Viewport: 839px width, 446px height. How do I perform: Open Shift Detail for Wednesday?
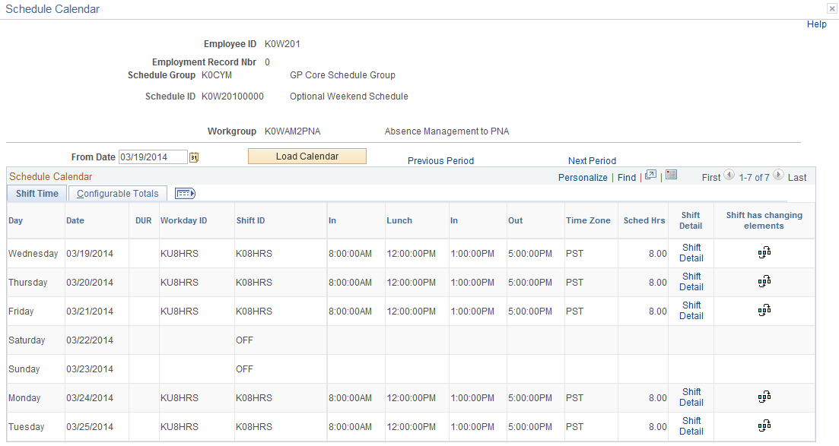coord(691,253)
